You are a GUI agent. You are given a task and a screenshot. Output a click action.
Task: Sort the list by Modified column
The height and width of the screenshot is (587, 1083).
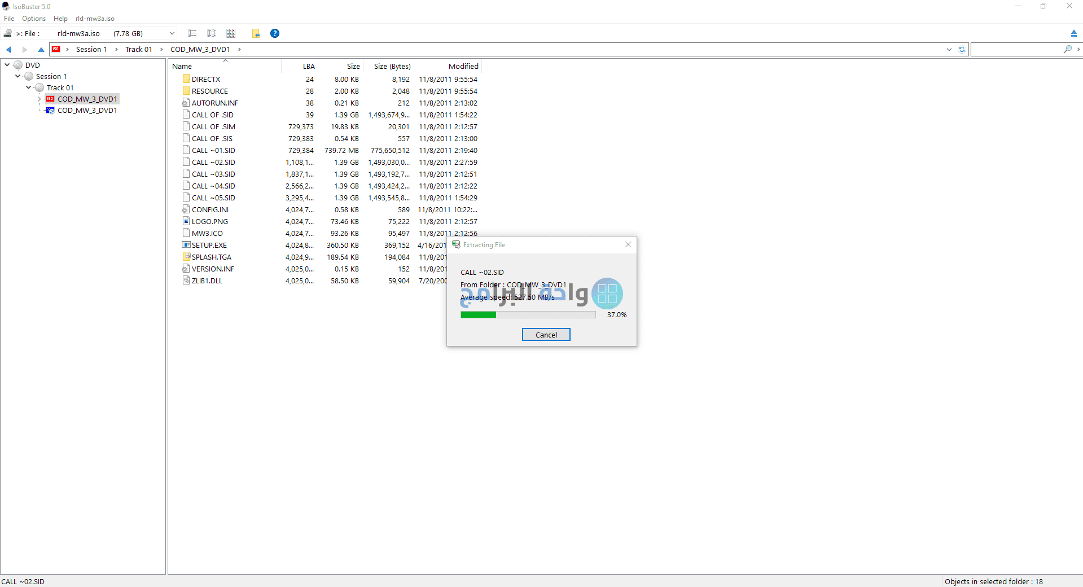coord(448,67)
